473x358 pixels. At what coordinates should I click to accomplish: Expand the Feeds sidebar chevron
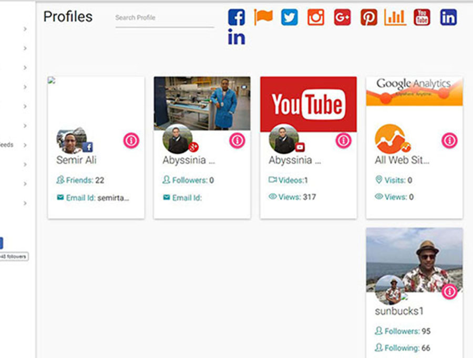[25, 145]
